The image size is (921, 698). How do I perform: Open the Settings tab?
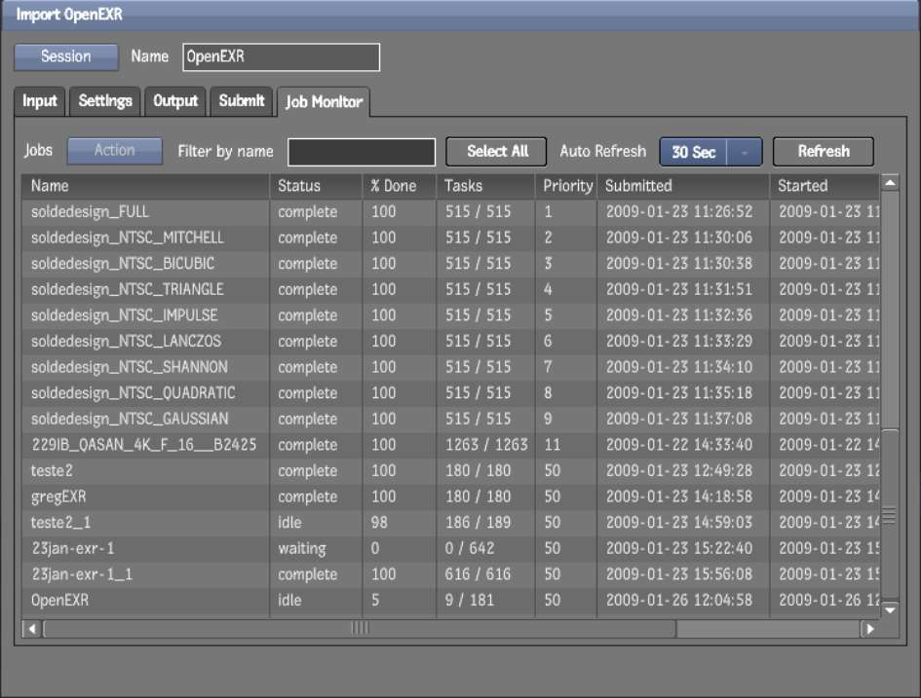pyautogui.click(x=105, y=101)
